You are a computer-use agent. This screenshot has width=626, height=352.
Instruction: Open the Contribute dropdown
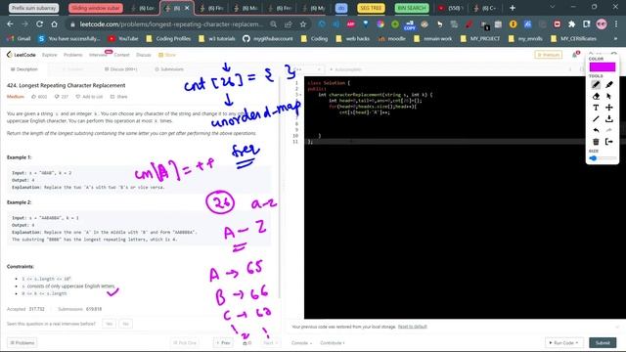click(333, 343)
